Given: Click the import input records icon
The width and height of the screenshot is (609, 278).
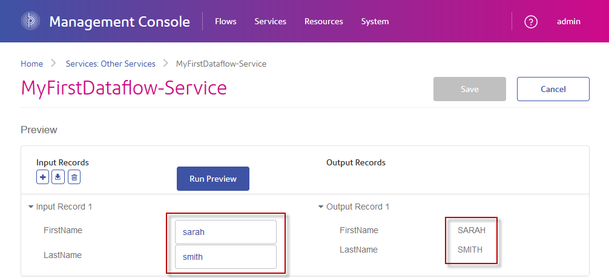Looking at the screenshot, I should point(58,177).
